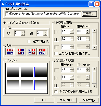This screenshot has width=101, height=106.
Task: Select order icon 2-1 over 4-3
Action: tap(42, 52)
